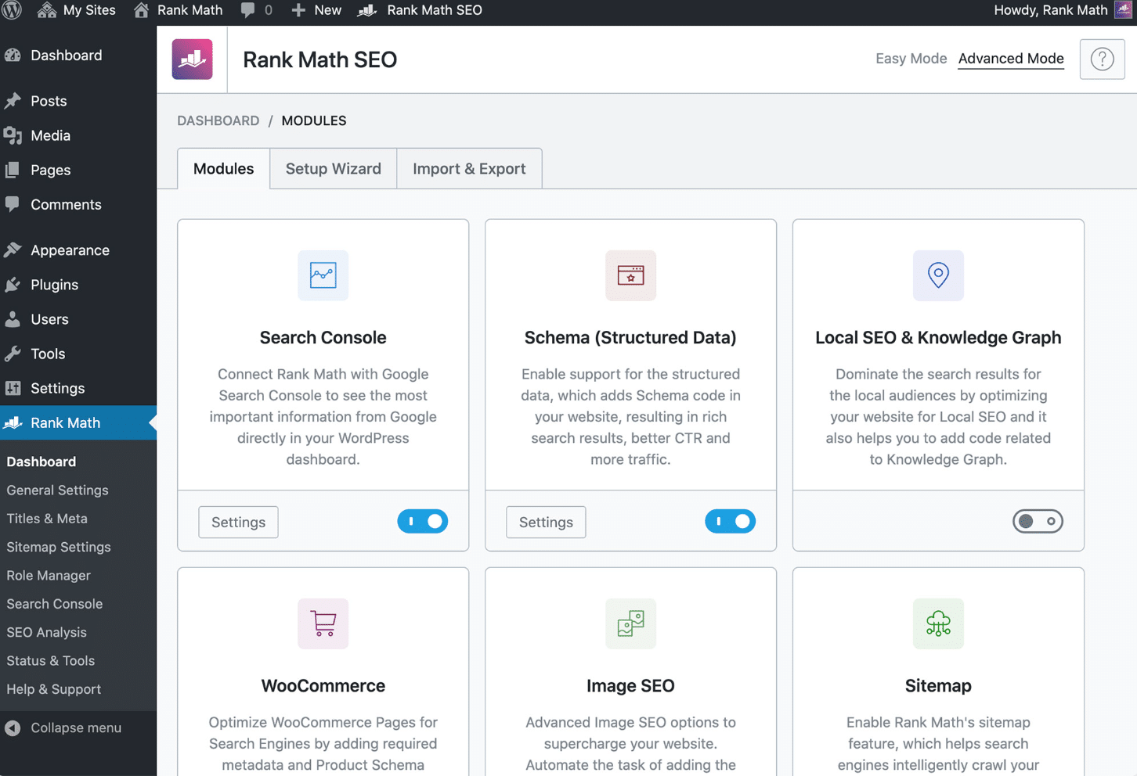The image size is (1137, 776).
Task: Open SEO Analysis submenu link
Action: tap(46, 632)
